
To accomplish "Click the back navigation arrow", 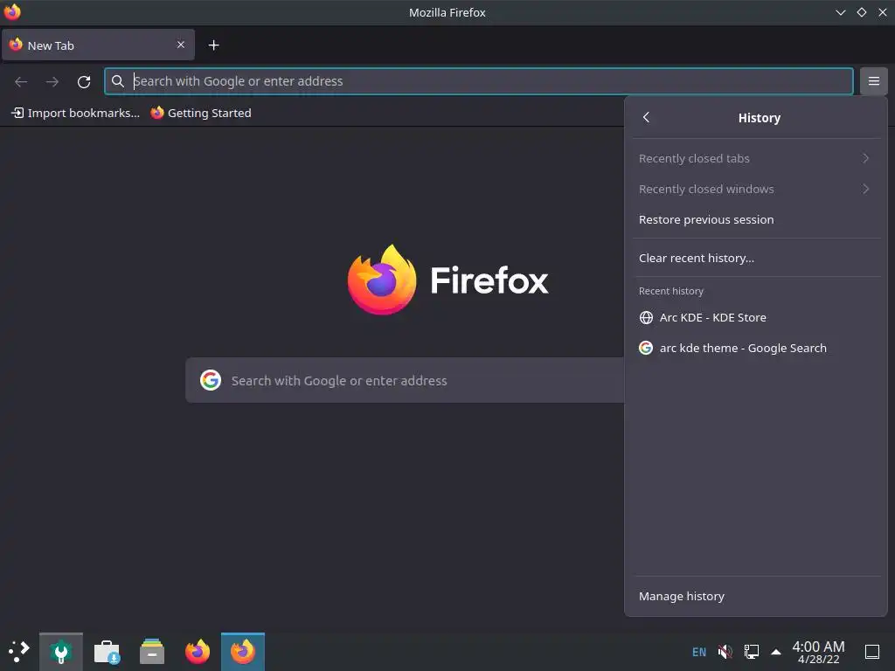I will coord(21,81).
